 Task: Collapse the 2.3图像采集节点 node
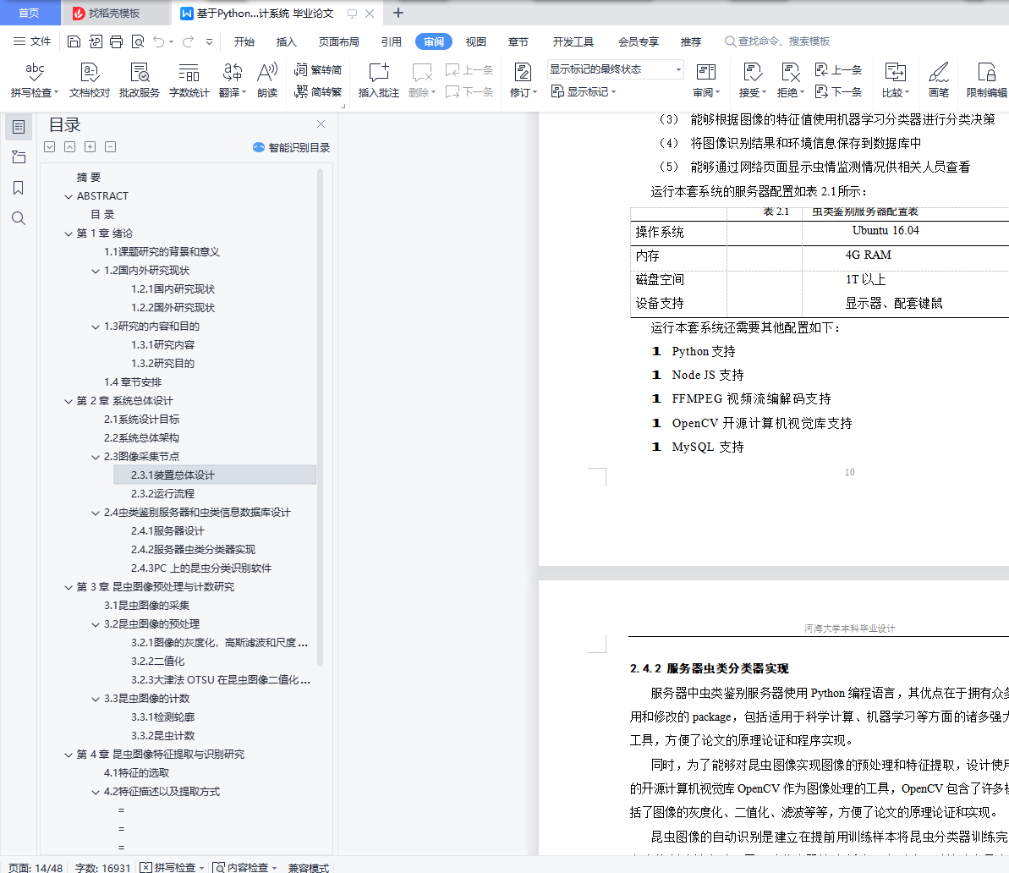point(96,457)
